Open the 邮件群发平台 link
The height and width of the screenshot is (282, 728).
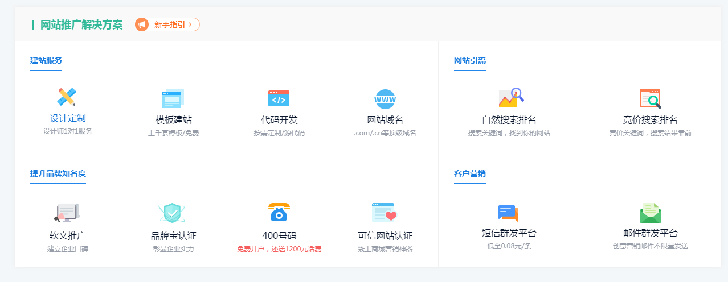pos(651,233)
